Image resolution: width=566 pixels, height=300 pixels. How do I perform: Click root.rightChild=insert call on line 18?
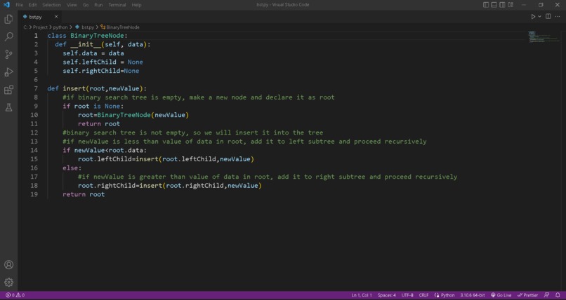(170, 186)
